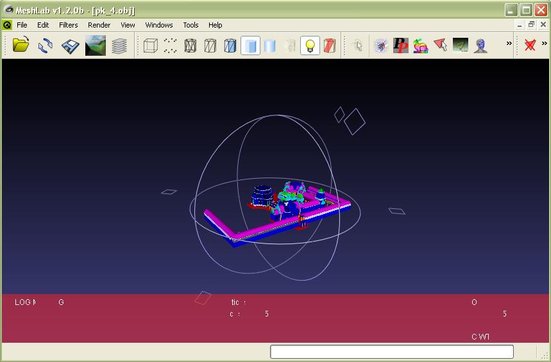This screenshot has height=362, width=551.
Task: Click the MeshLab eye icon in title bar
Action: 8,10
